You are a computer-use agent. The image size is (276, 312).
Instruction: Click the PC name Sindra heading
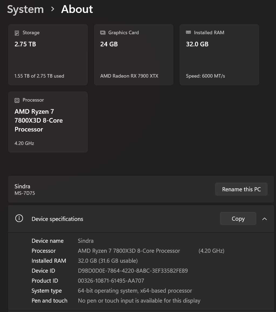pos(22,186)
